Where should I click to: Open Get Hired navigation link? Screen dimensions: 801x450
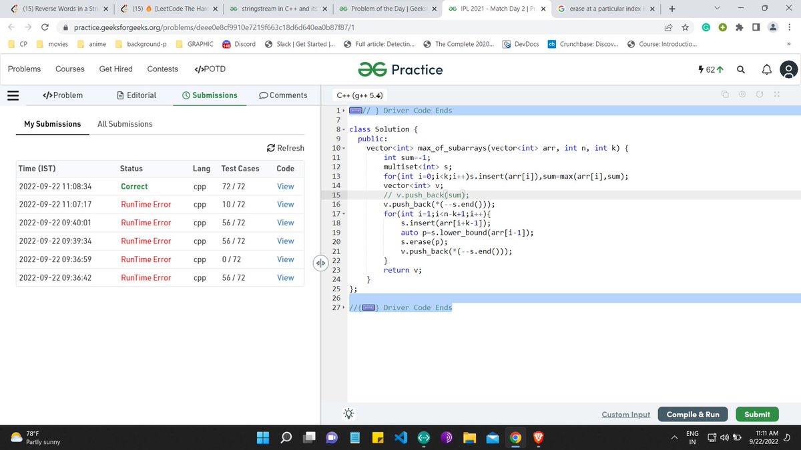click(x=116, y=69)
